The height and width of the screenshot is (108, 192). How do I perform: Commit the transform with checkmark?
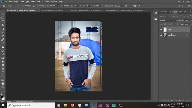click(139, 6)
